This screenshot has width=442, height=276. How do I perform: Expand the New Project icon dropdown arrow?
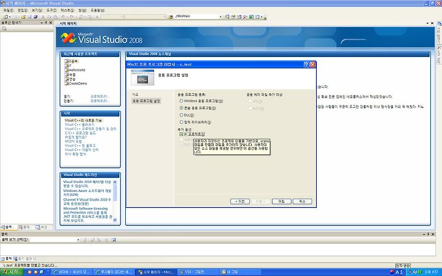coord(9,17)
